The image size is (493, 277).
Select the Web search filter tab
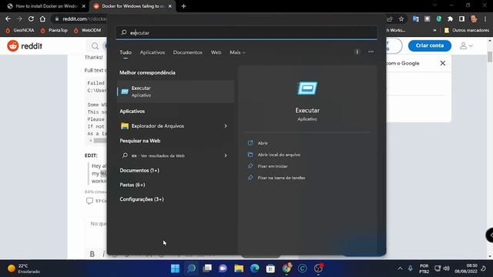pos(216,52)
